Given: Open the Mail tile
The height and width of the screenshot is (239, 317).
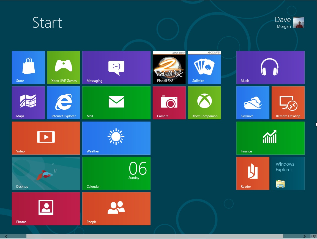Looking at the screenshot, I should click(116, 103).
